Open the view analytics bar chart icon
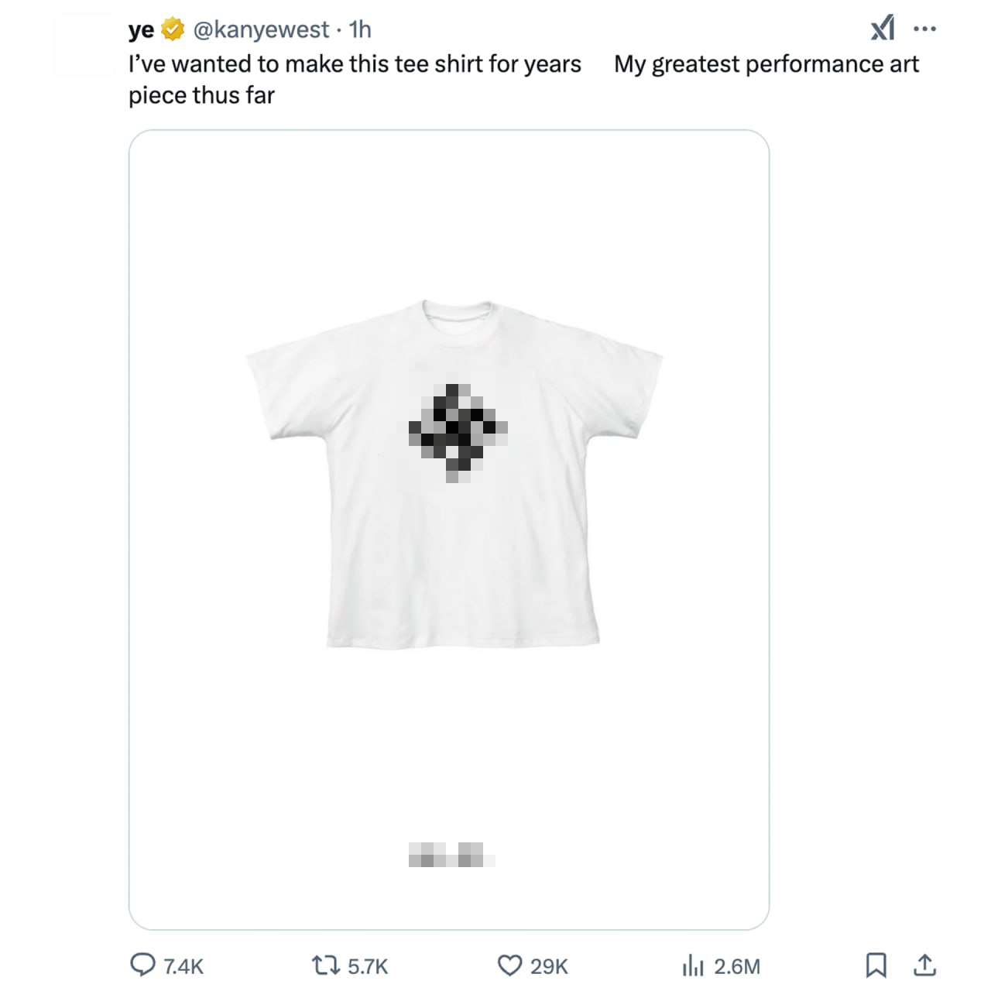Viewport: 991px width, 991px height. pyautogui.click(x=693, y=965)
